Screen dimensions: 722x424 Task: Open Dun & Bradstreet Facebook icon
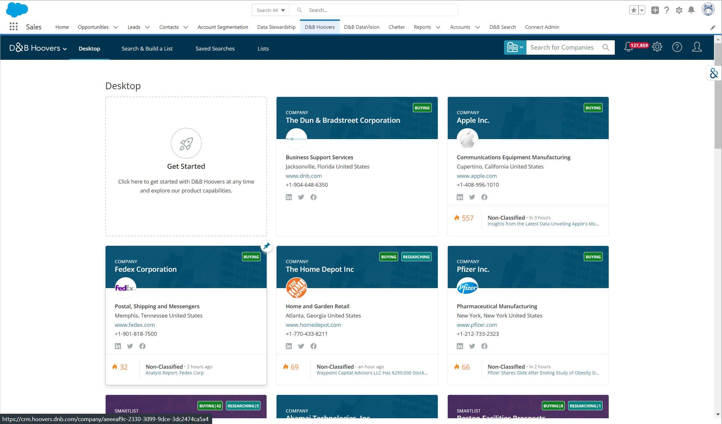[x=313, y=197]
